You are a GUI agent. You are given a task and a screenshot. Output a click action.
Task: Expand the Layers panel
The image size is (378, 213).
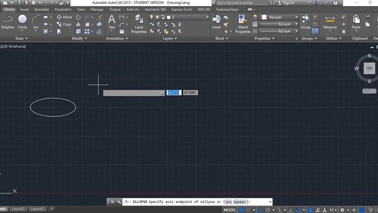(170, 38)
